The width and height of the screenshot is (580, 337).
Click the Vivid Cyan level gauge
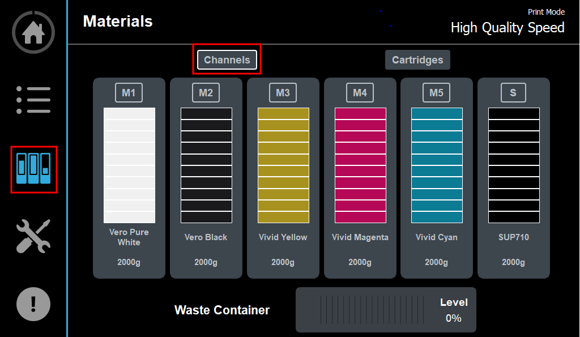437,165
